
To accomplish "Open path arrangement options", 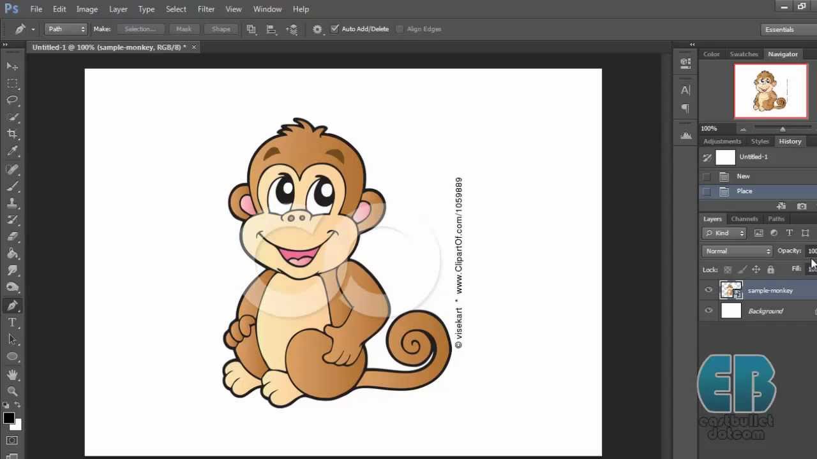I will pos(292,29).
